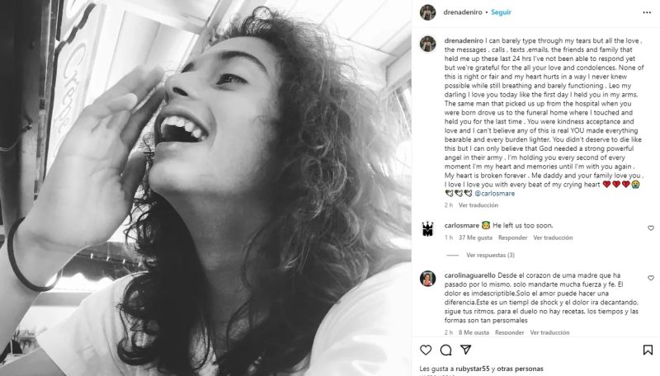
Task: Click drenadeniro's avatar beside the caption
Action: 427,43
